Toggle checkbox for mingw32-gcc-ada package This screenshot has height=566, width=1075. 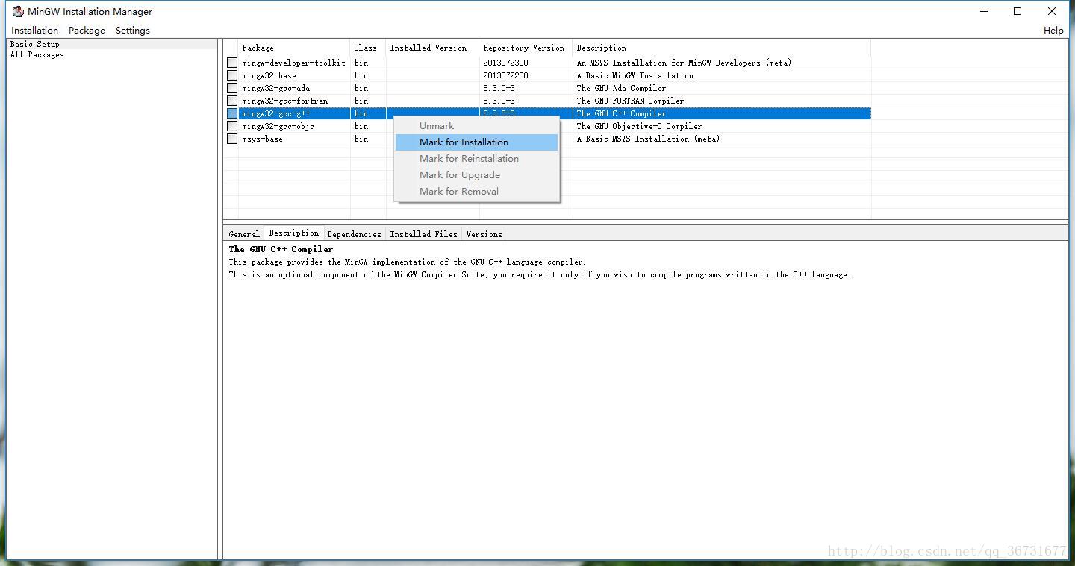pyautogui.click(x=232, y=88)
